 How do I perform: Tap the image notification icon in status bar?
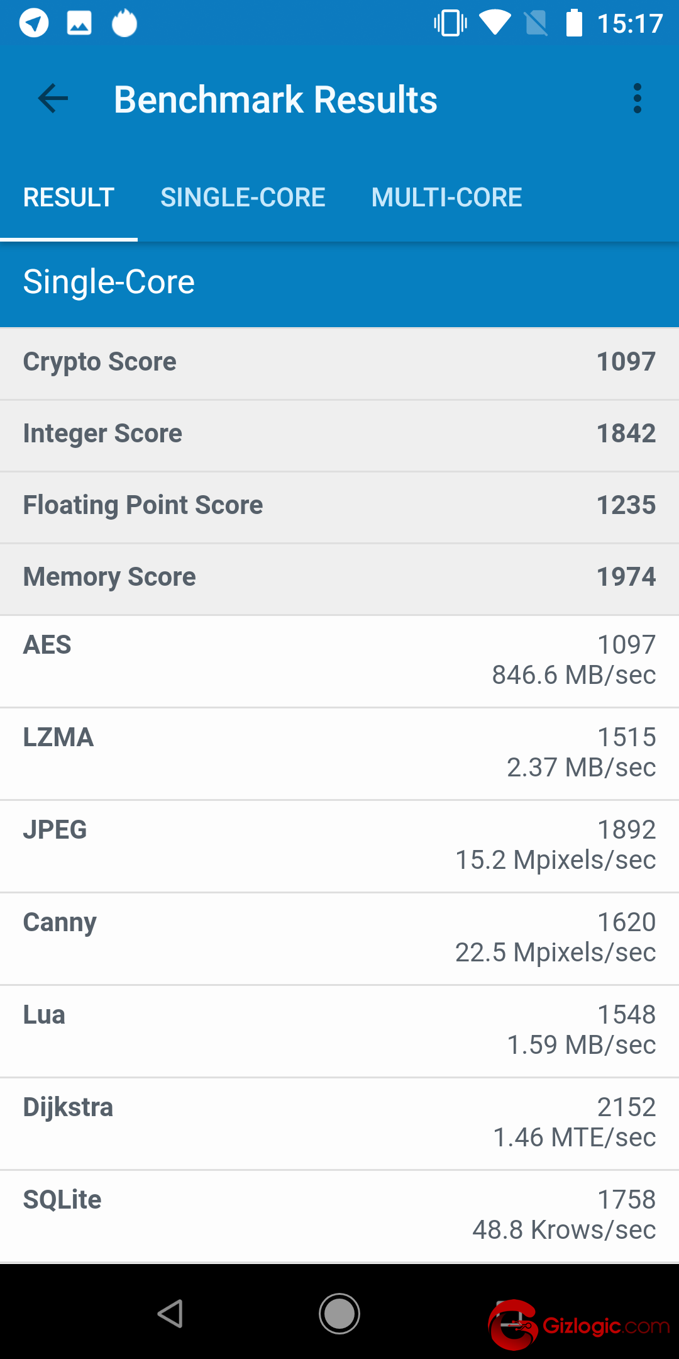(79, 24)
